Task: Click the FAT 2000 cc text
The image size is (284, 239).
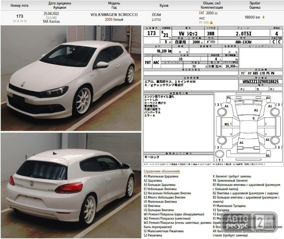Action: pyautogui.click(x=208, y=13)
